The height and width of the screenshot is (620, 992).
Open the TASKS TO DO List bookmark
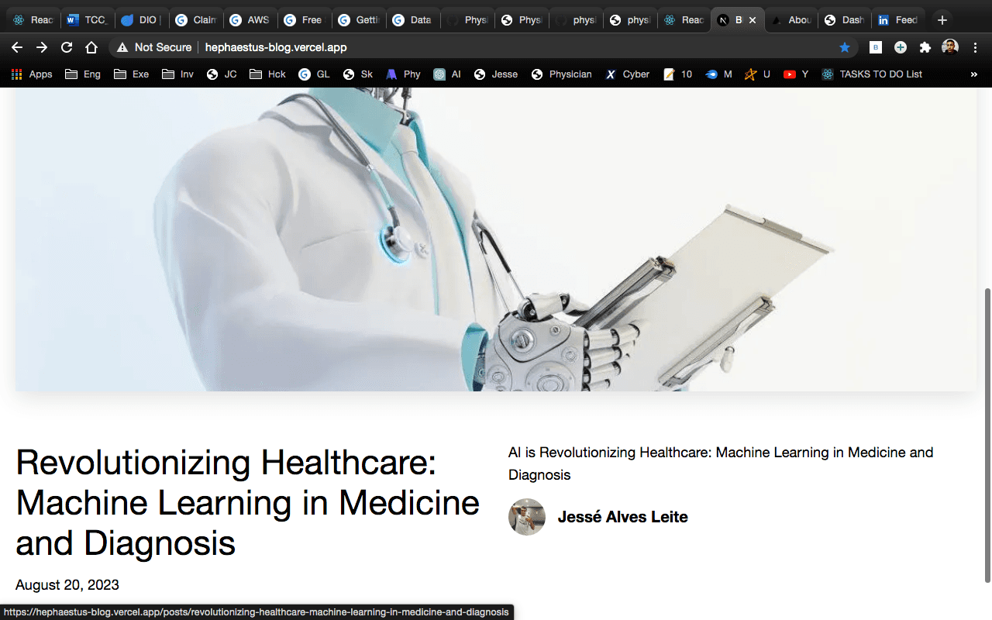point(872,74)
